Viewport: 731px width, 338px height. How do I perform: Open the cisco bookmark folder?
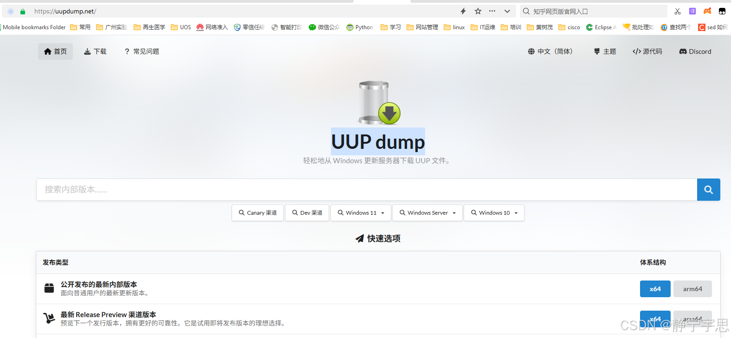(569, 27)
